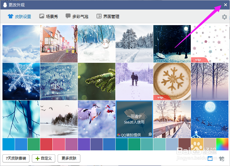Click the 7天皮肤套装 button
230x166 pixels.
click(x=16, y=158)
